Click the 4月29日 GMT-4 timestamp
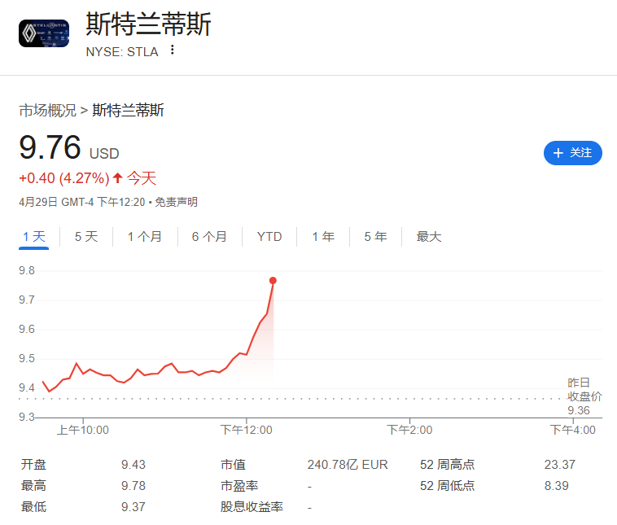617x525 pixels. [x=82, y=203]
